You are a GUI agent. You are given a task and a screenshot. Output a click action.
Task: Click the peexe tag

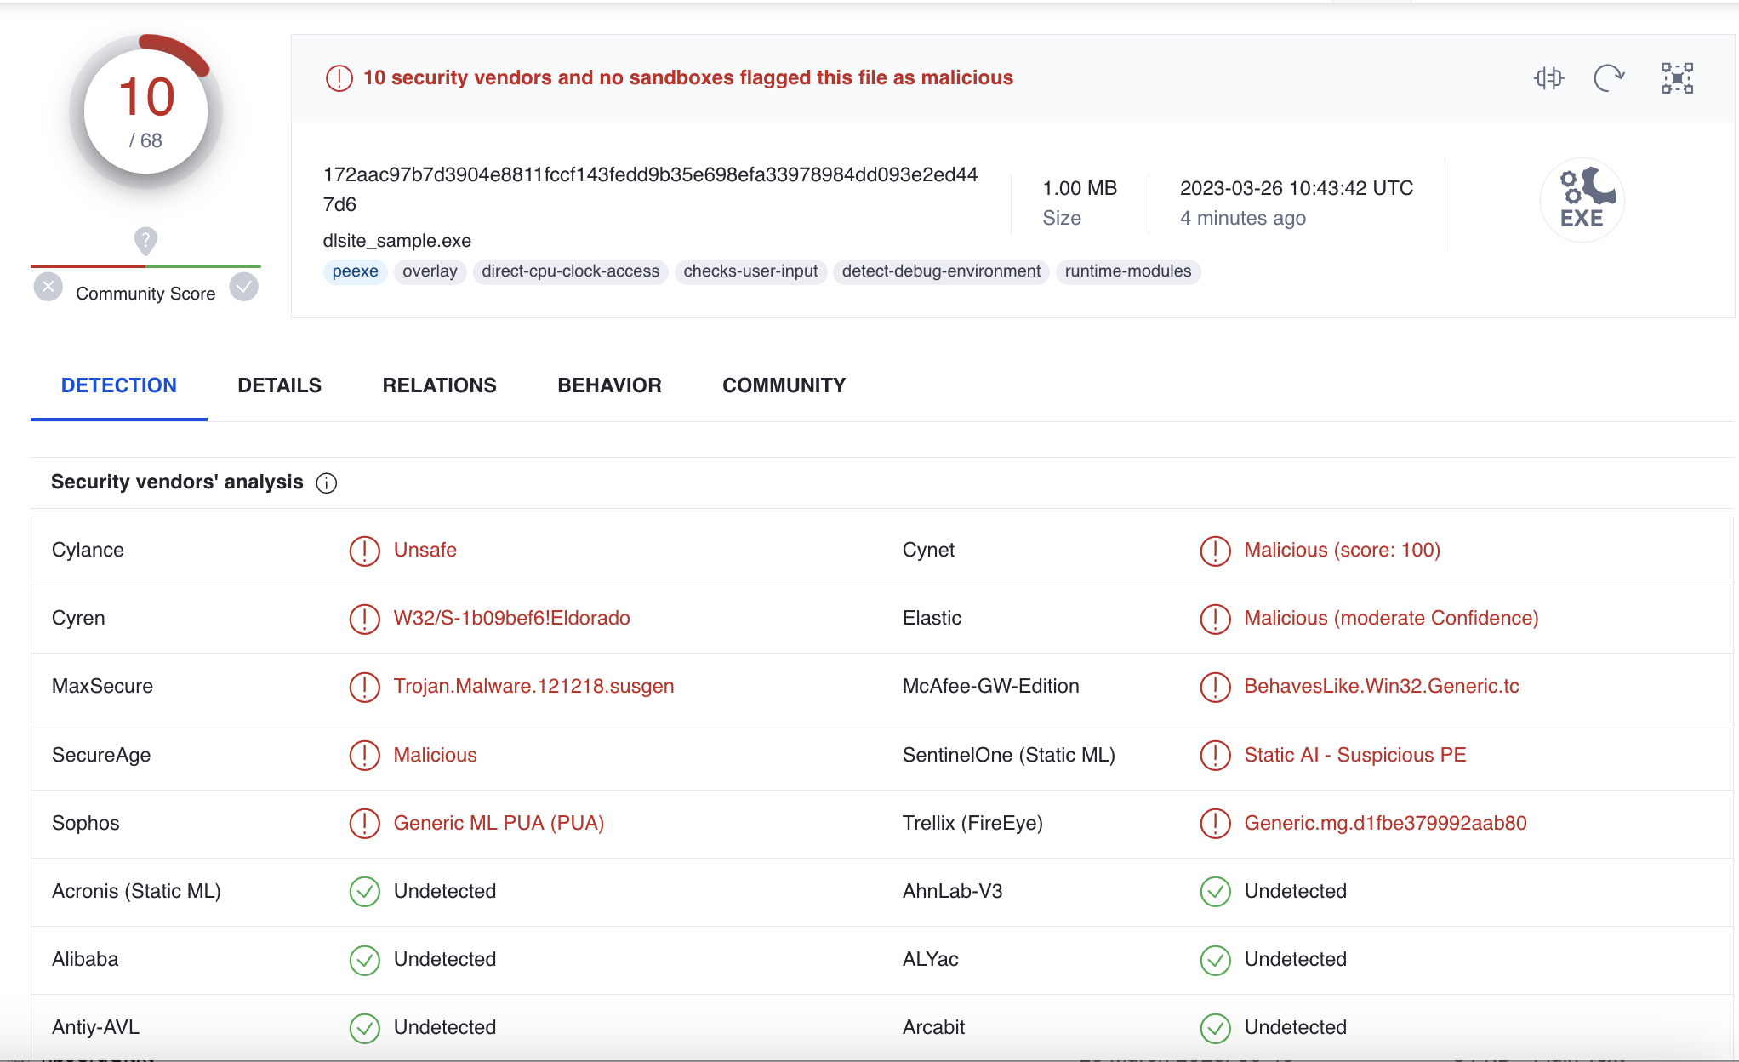(355, 271)
